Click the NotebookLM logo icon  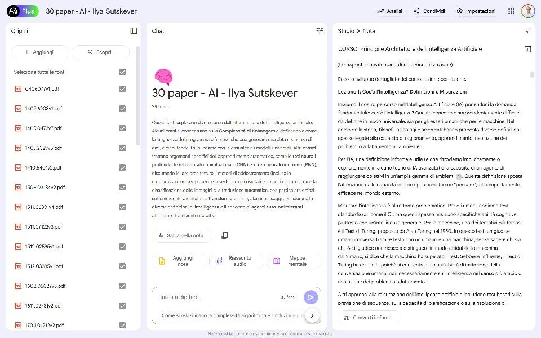14,11
